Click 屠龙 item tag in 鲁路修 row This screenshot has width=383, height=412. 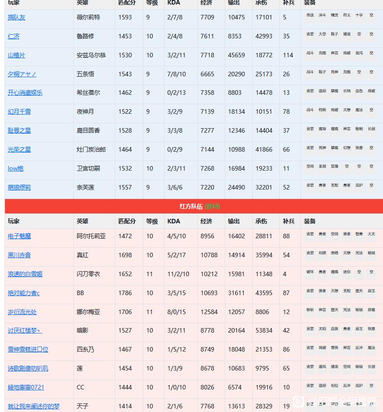click(347, 34)
